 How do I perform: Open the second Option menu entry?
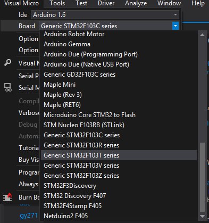(28, 50)
